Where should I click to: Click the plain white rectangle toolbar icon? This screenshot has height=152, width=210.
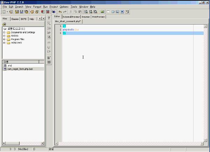pyautogui.click(x=108, y=12)
